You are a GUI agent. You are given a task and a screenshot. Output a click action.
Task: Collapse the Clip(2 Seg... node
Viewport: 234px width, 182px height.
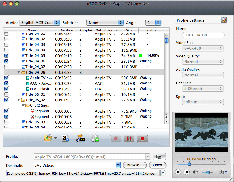(23, 106)
